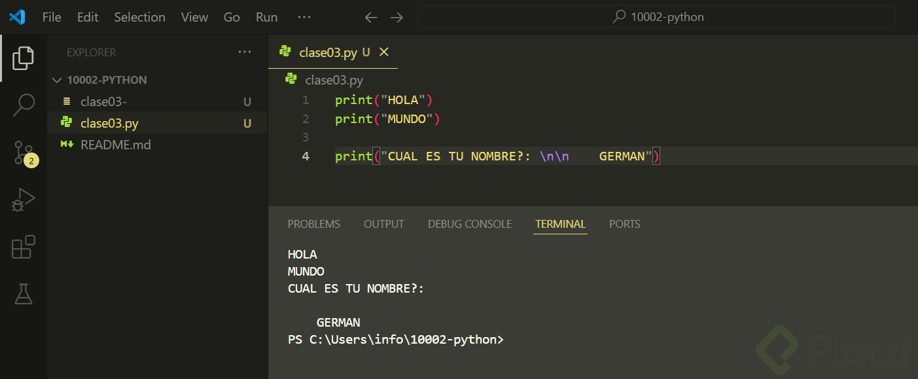This screenshot has height=379, width=918.
Task: Open the File menu
Action: [52, 18]
